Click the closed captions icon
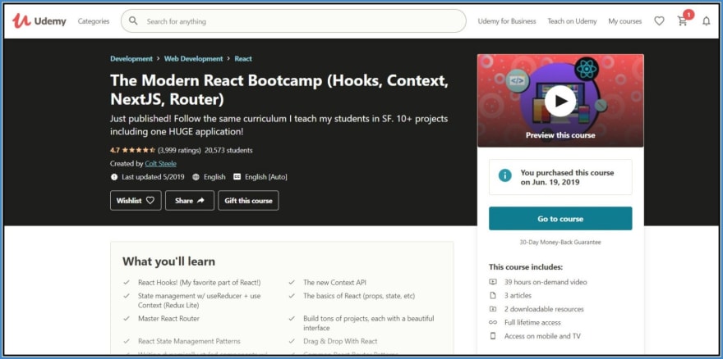Image resolution: width=723 pixels, height=359 pixels. 237,177
